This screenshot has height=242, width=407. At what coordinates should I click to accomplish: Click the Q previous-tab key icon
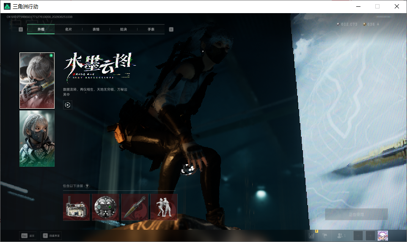[x=21, y=29]
